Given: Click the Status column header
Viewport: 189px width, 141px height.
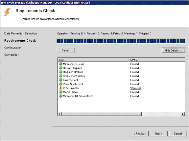Looking at the screenshot, I should (x=157, y=60).
